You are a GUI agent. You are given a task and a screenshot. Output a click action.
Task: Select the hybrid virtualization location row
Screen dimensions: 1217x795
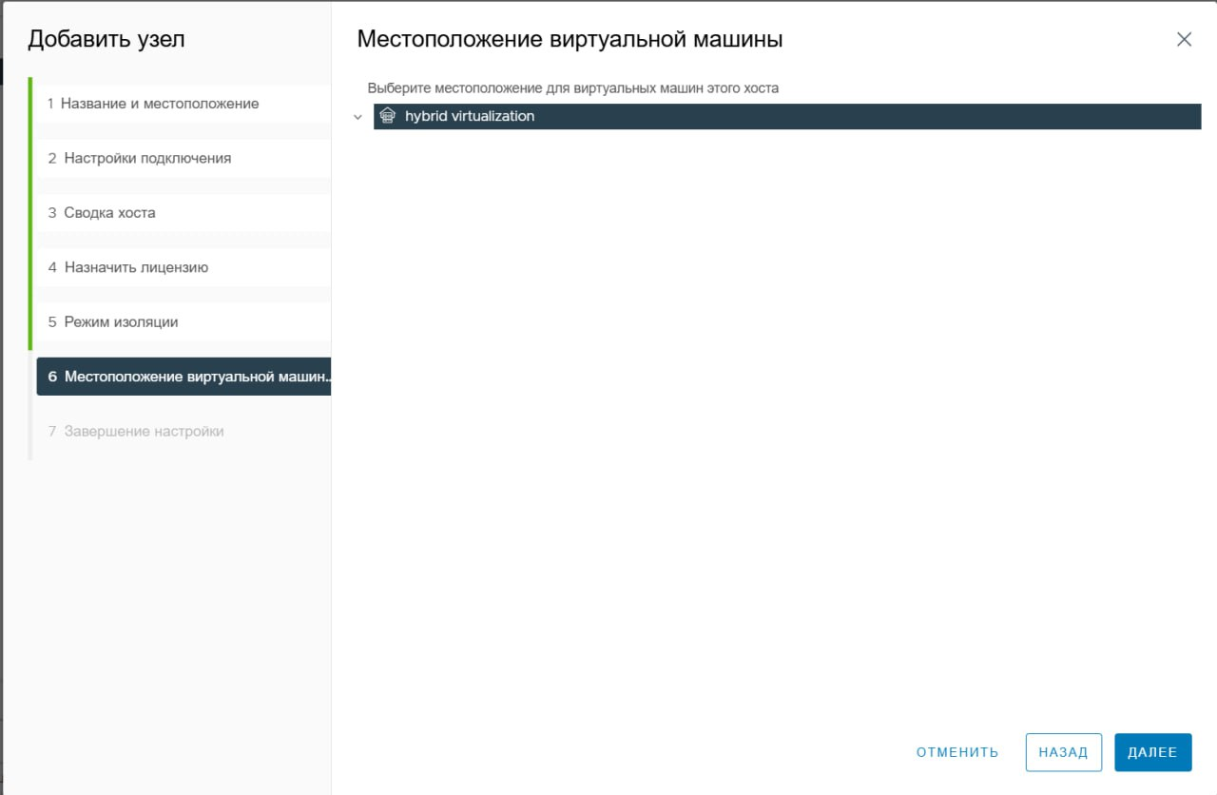787,116
